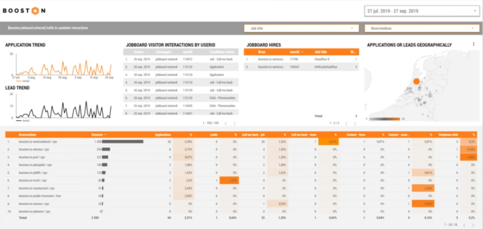Go to previous page of visitor interactions table
Viewport: 483px width, 229px height.
(225, 123)
